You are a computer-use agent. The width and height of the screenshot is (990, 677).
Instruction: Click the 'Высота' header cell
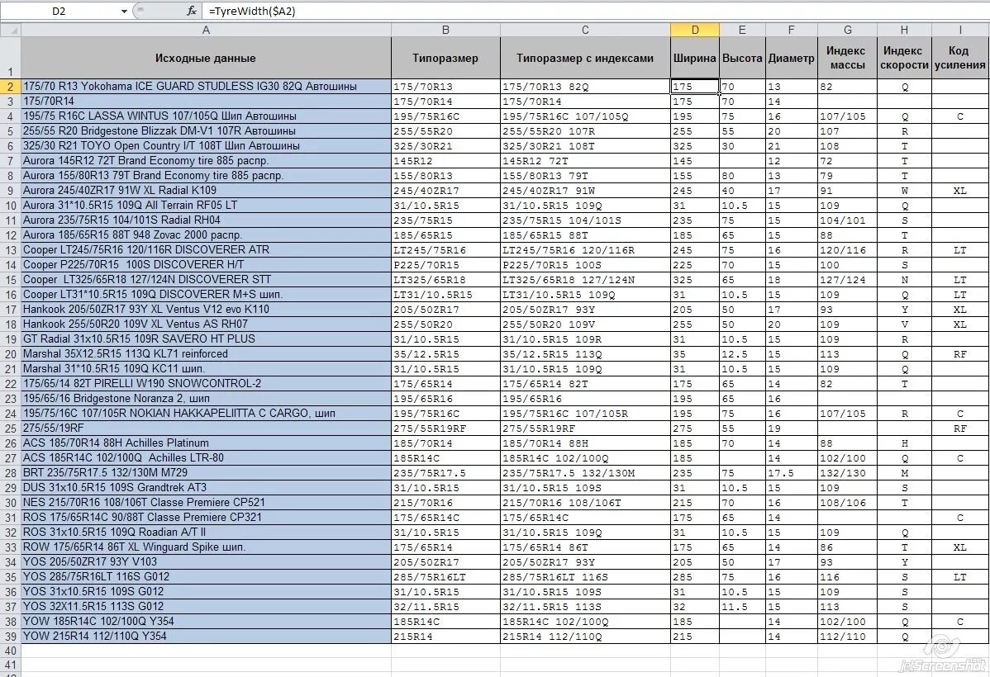(742, 58)
